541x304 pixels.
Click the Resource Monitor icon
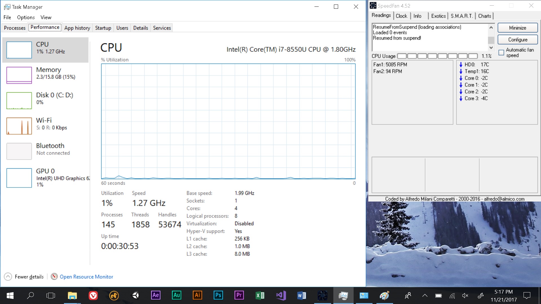pyautogui.click(x=54, y=276)
